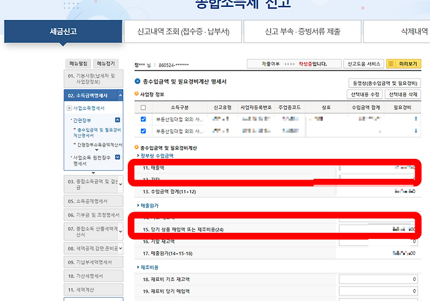Click the 사업장 정보 section heading
430x301 pixels.
click(x=152, y=94)
